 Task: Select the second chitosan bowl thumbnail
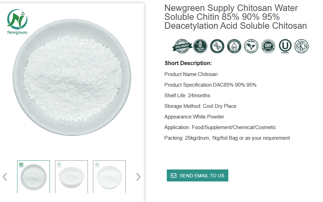71,177
